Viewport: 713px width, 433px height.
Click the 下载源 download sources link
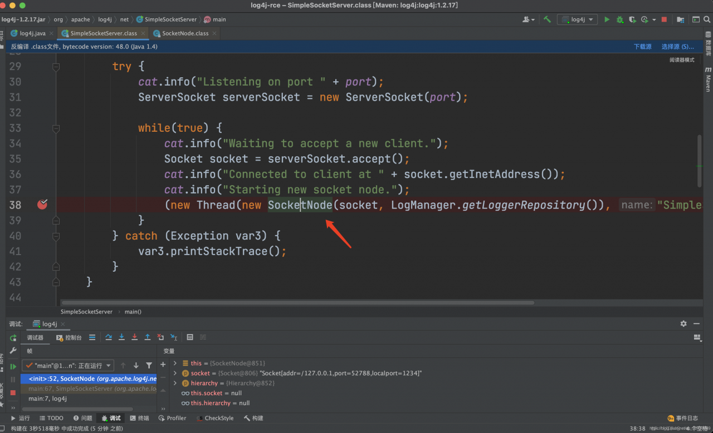(642, 47)
